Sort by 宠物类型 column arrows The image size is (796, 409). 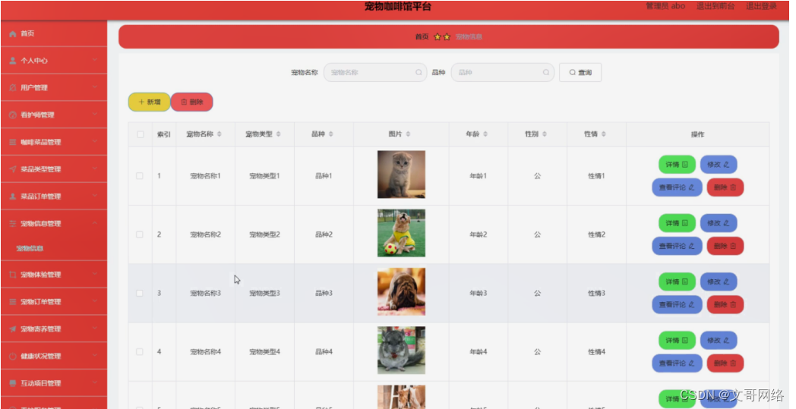point(278,134)
